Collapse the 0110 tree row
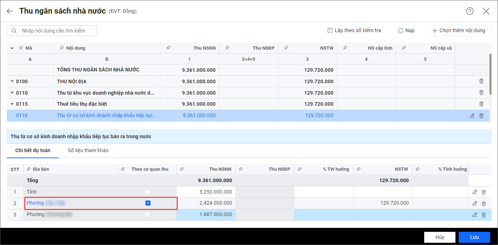 click(x=12, y=93)
